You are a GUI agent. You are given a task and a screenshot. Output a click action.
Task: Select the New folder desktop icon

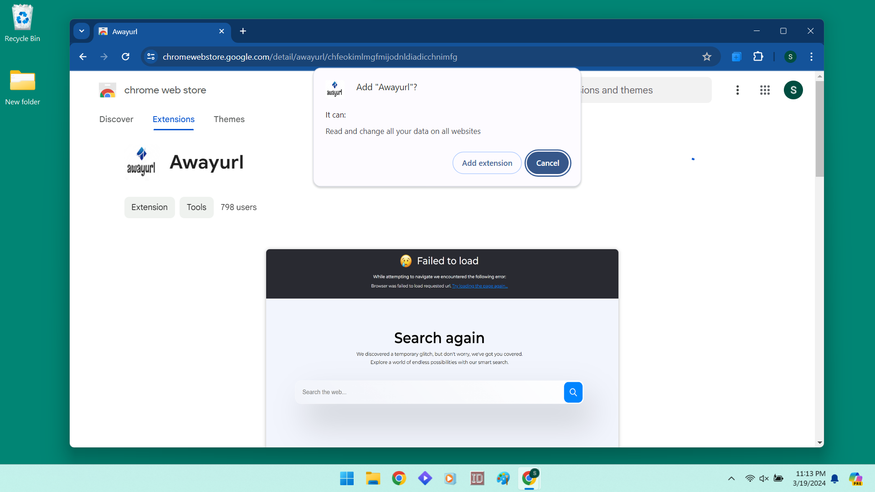(22, 87)
